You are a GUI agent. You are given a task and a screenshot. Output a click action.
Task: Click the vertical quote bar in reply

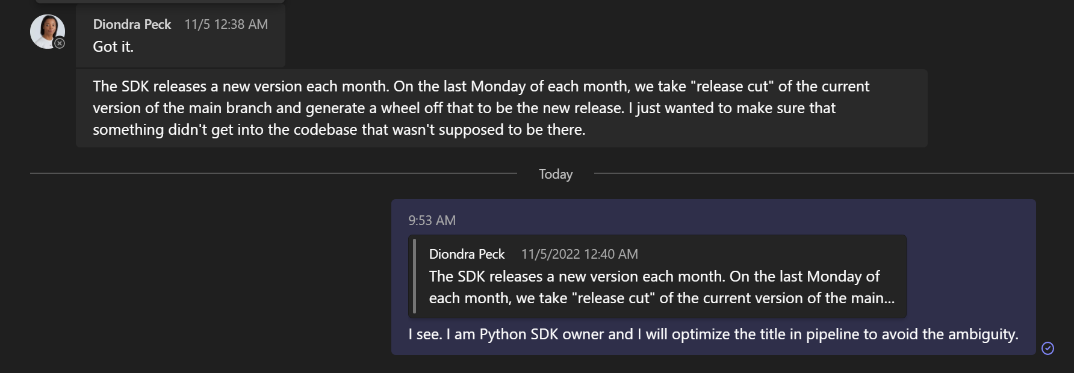pyautogui.click(x=414, y=276)
